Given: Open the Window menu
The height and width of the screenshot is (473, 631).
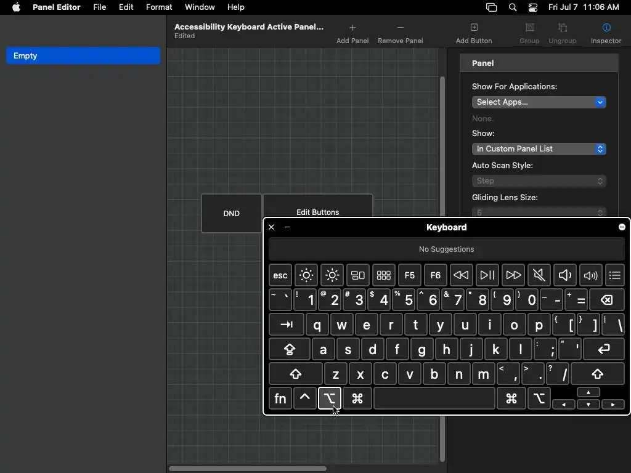Looking at the screenshot, I should 200,7.
